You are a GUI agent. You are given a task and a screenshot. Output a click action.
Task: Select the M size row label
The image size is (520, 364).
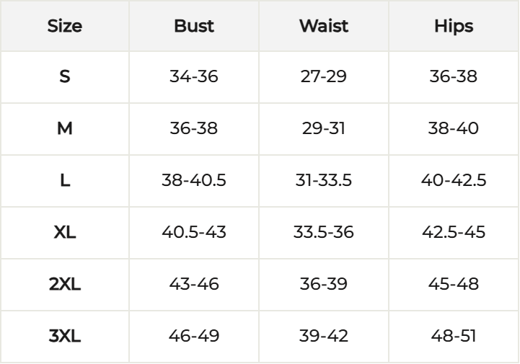tap(65, 128)
